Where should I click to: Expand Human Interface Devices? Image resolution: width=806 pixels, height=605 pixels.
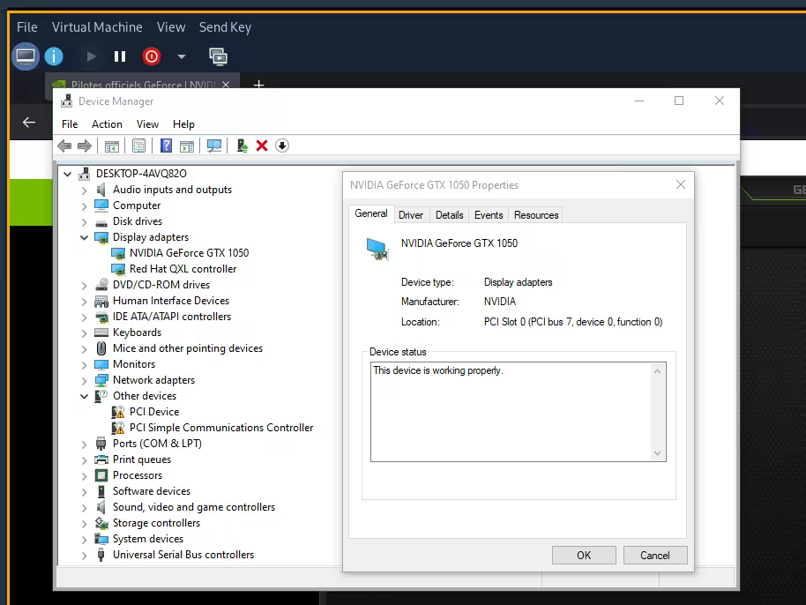click(x=85, y=302)
